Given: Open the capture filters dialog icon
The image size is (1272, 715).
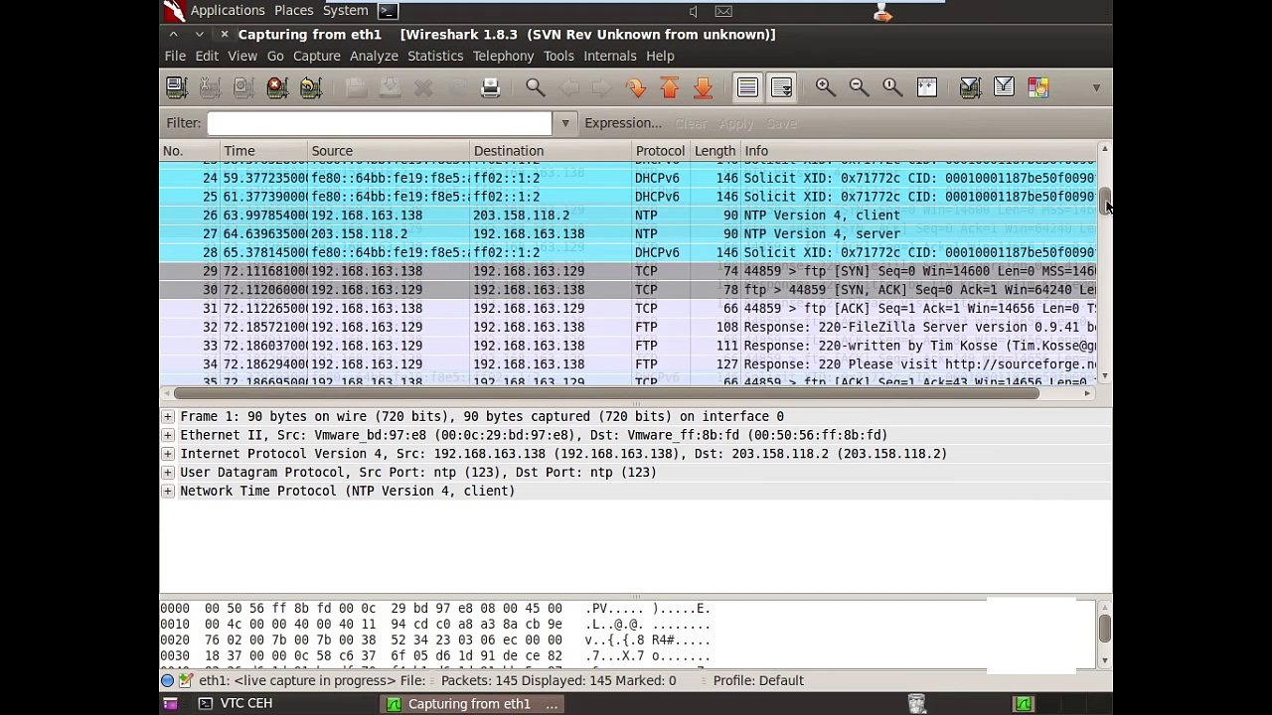Looking at the screenshot, I should (x=971, y=87).
